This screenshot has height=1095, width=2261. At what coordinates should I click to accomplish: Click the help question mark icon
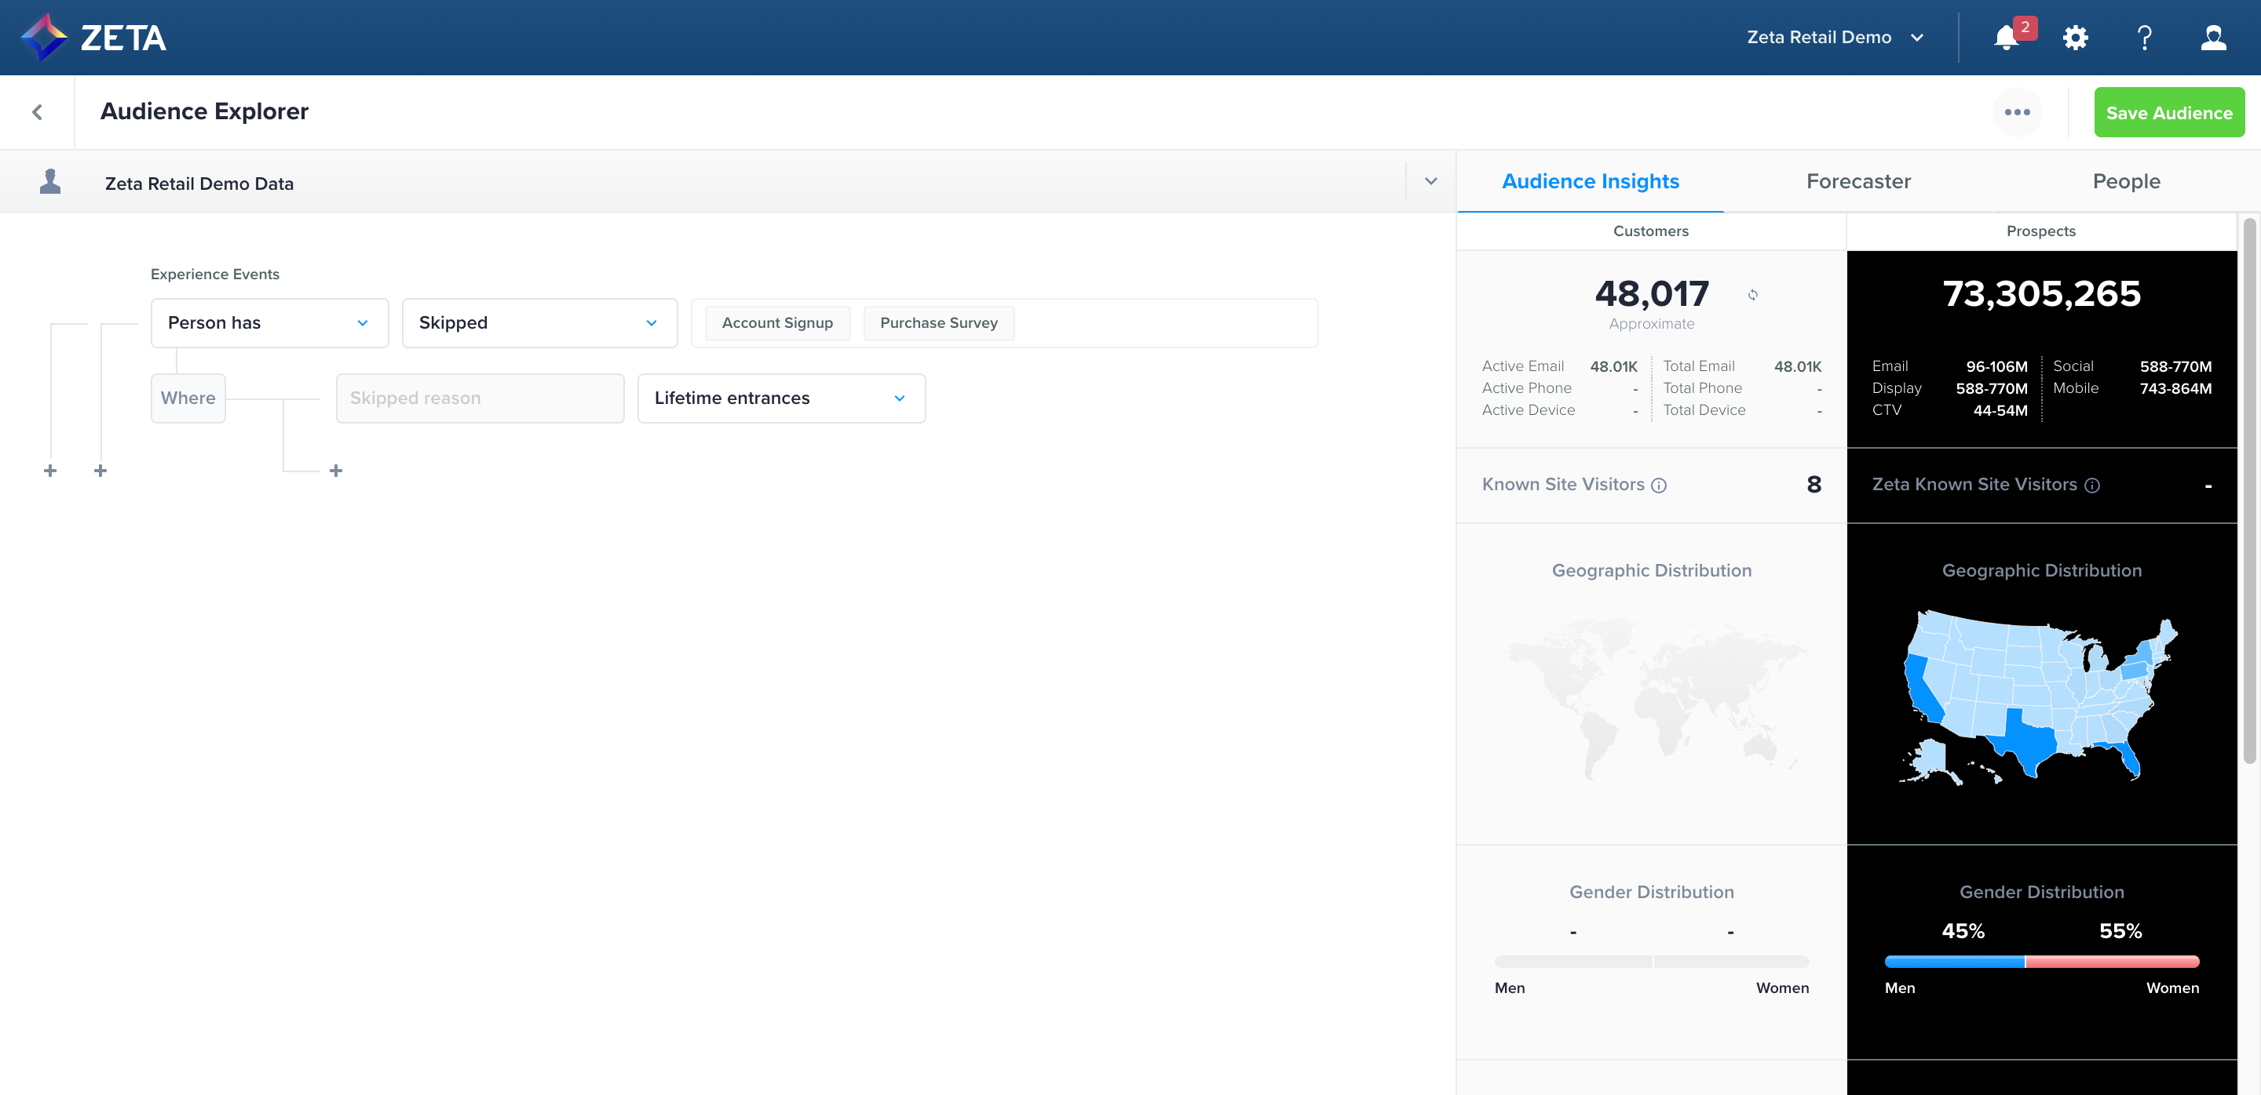pos(2144,38)
